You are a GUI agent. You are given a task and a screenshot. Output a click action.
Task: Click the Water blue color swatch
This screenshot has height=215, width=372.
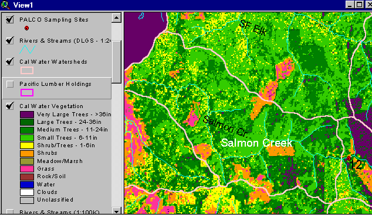[x=27, y=184]
